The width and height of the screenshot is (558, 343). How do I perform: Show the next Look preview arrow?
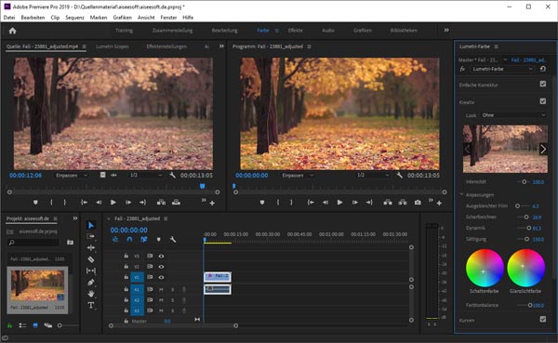click(x=543, y=149)
